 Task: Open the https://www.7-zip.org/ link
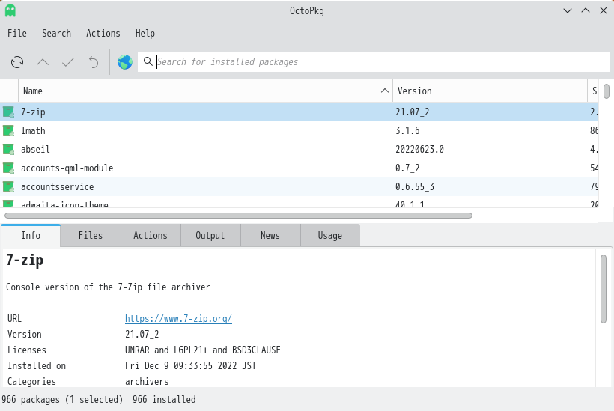178,319
